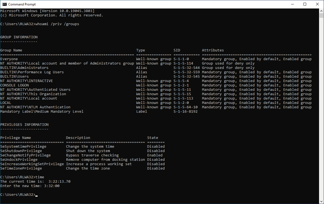Click the Maximize button of Command Prompt
Viewport: 324px width, 204px height.
305,4
